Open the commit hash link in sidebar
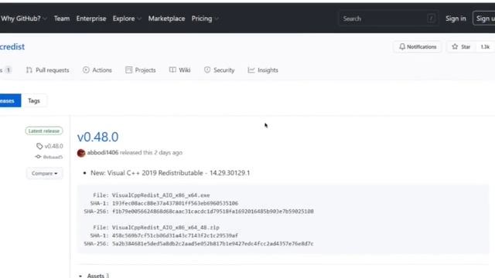 click(x=53, y=157)
